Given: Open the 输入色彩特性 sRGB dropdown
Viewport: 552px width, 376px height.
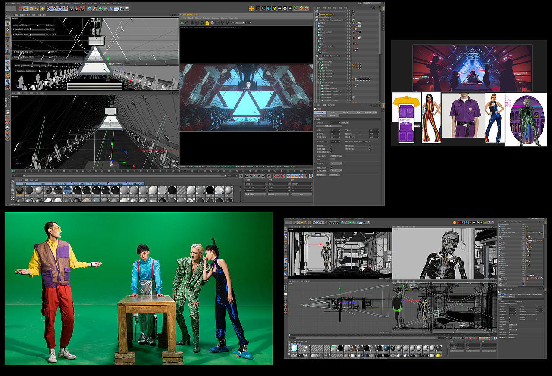Looking at the screenshot, I should pos(336,171).
